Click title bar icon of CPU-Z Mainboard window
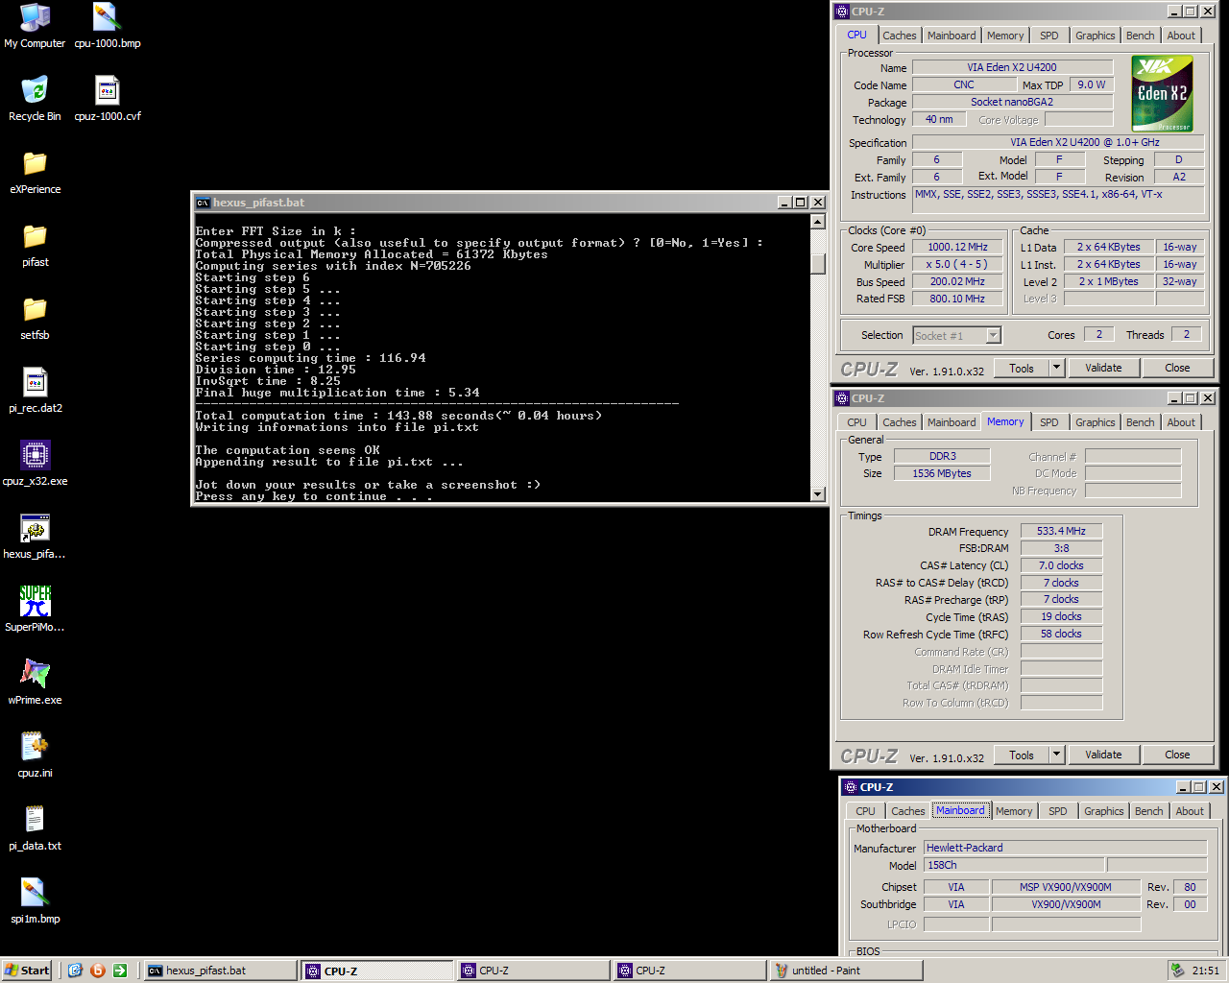The image size is (1229, 983). pyautogui.click(x=850, y=787)
